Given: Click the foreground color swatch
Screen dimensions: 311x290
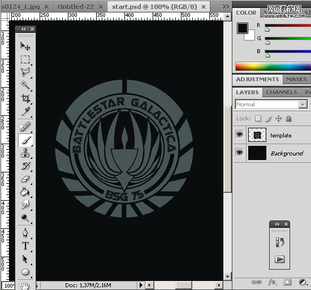Looking at the screenshot, I should 242,28.
